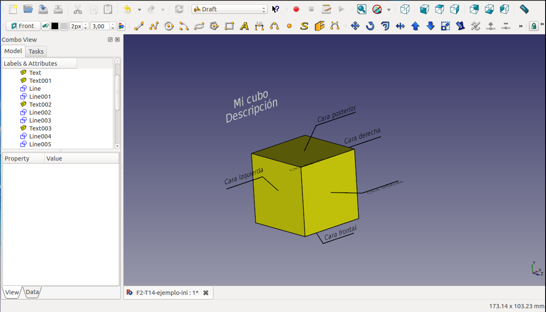Select the Draft Circle tool
This screenshot has width=546, height=312.
[x=169, y=26]
